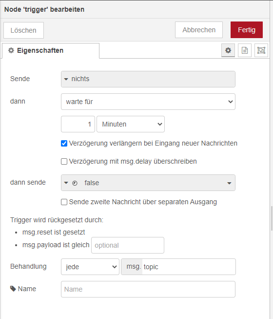Click the Löschen button
273x319 pixels.
tap(23, 30)
